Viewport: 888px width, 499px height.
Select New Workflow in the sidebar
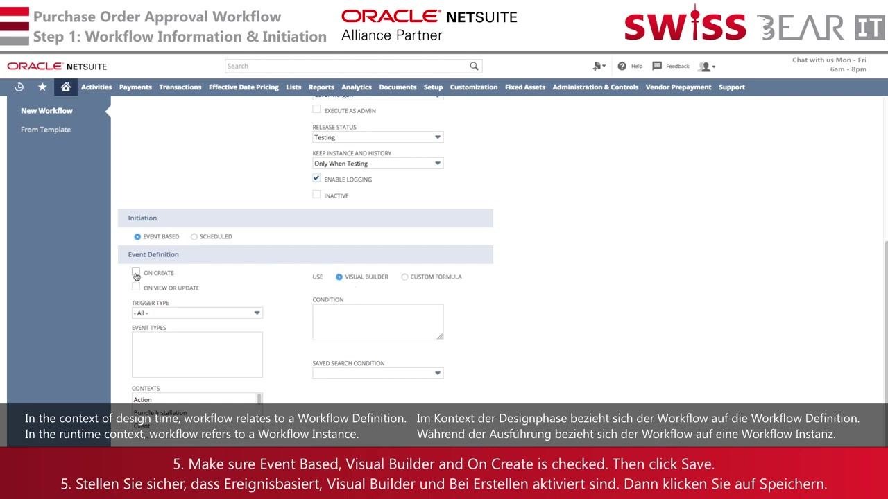click(46, 110)
